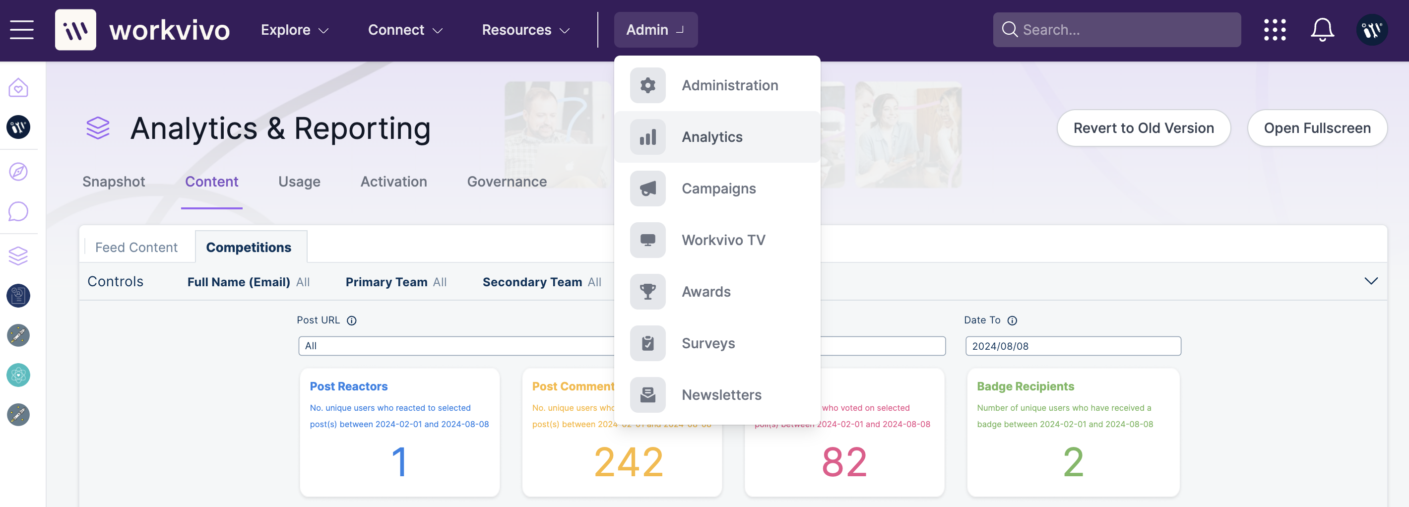Image resolution: width=1409 pixels, height=507 pixels.
Task: Switch to the Activation tab
Action: [x=394, y=182]
